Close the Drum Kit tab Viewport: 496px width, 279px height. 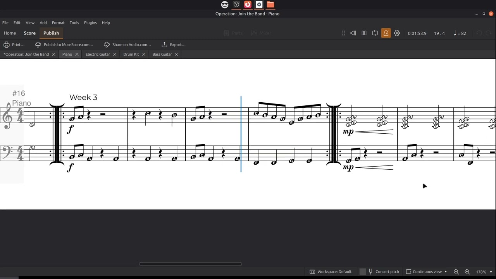click(x=143, y=54)
